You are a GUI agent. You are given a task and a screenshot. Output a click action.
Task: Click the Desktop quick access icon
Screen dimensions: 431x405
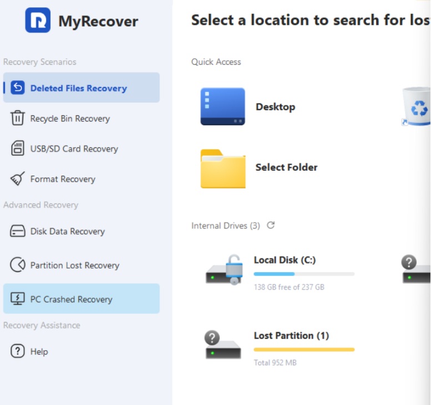coord(222,106)
